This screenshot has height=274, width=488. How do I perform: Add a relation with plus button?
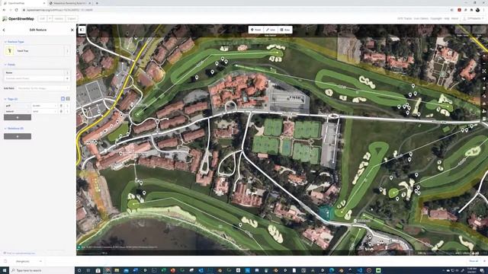pos(18,136)
